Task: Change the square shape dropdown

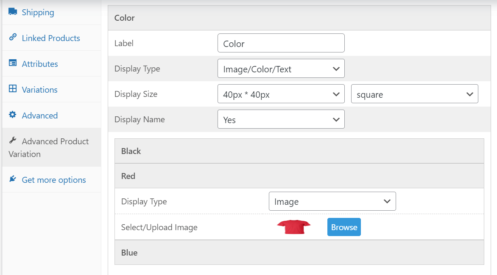Action: pos(414,94)
